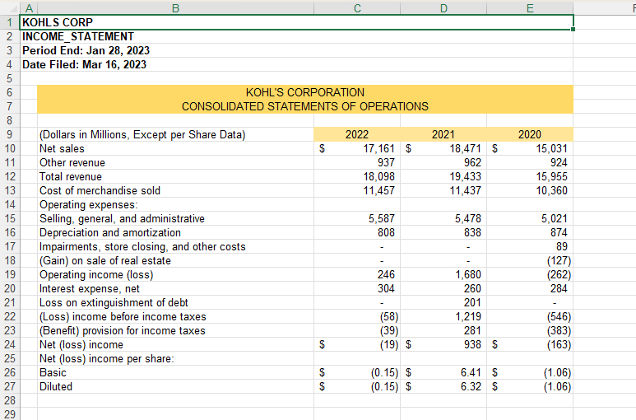Select column A header

[29, 8]
